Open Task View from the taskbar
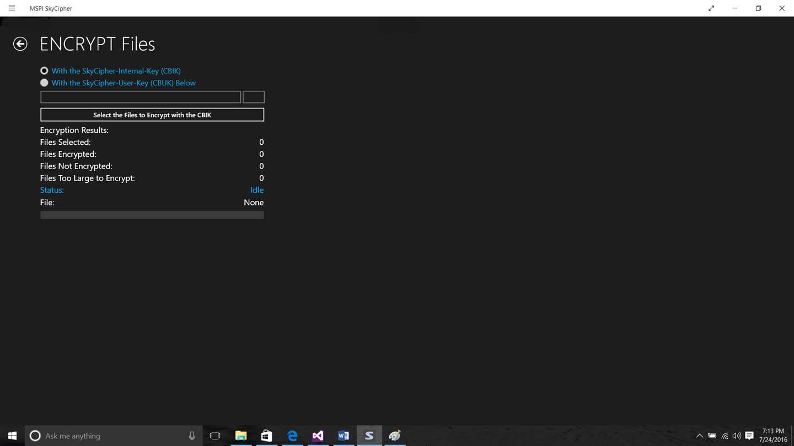The width and height of the screenshot is (794, 446). pyautogui.click(x=215, y=436)
